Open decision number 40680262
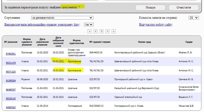The width and height of the screenshot is (204, 112). pos(11,107)
